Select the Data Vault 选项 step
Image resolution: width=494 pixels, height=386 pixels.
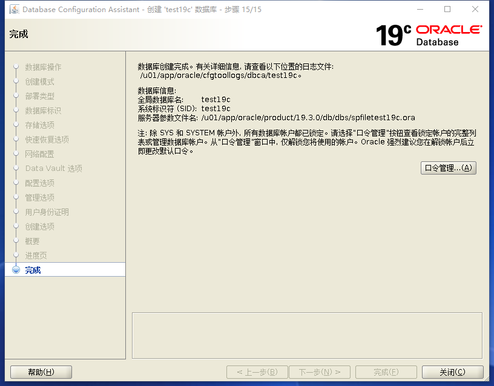pos(54,169)
